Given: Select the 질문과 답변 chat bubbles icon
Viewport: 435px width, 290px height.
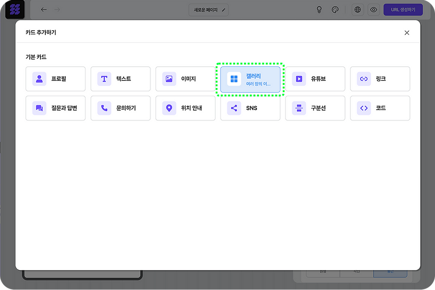Looking at the screenshot, I should [40, 108].
